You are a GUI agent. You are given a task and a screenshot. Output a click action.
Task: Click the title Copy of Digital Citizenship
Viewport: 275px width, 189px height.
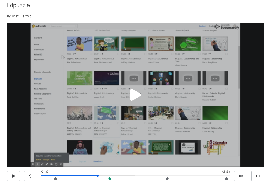(x=129, y=129)
